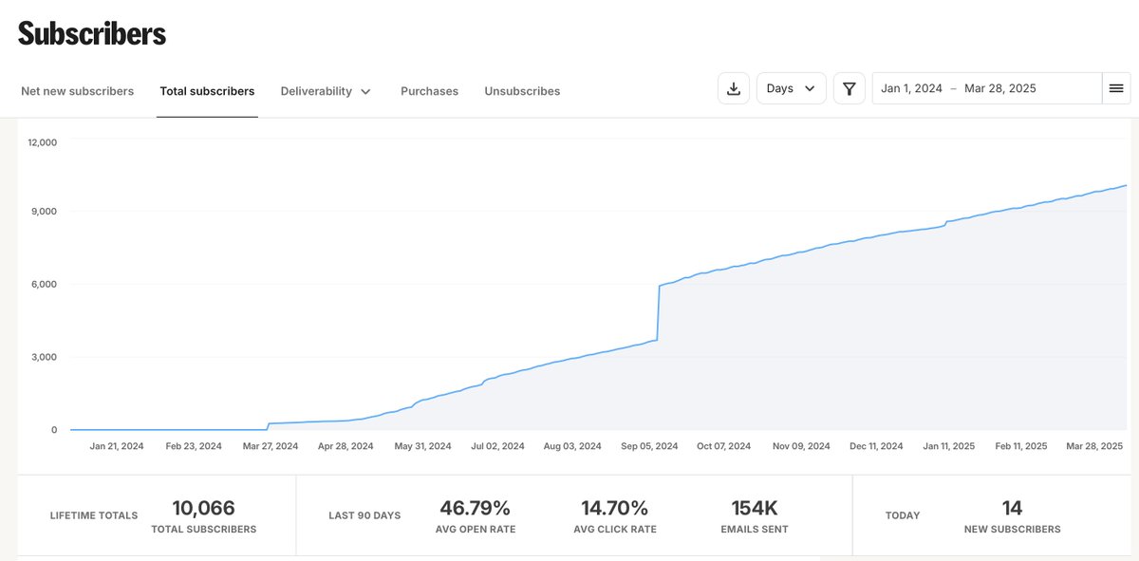This screenshot has height=561, width=1139.
Task: Click the Jul 02, 2024 axis label
Action: point(497,445)
